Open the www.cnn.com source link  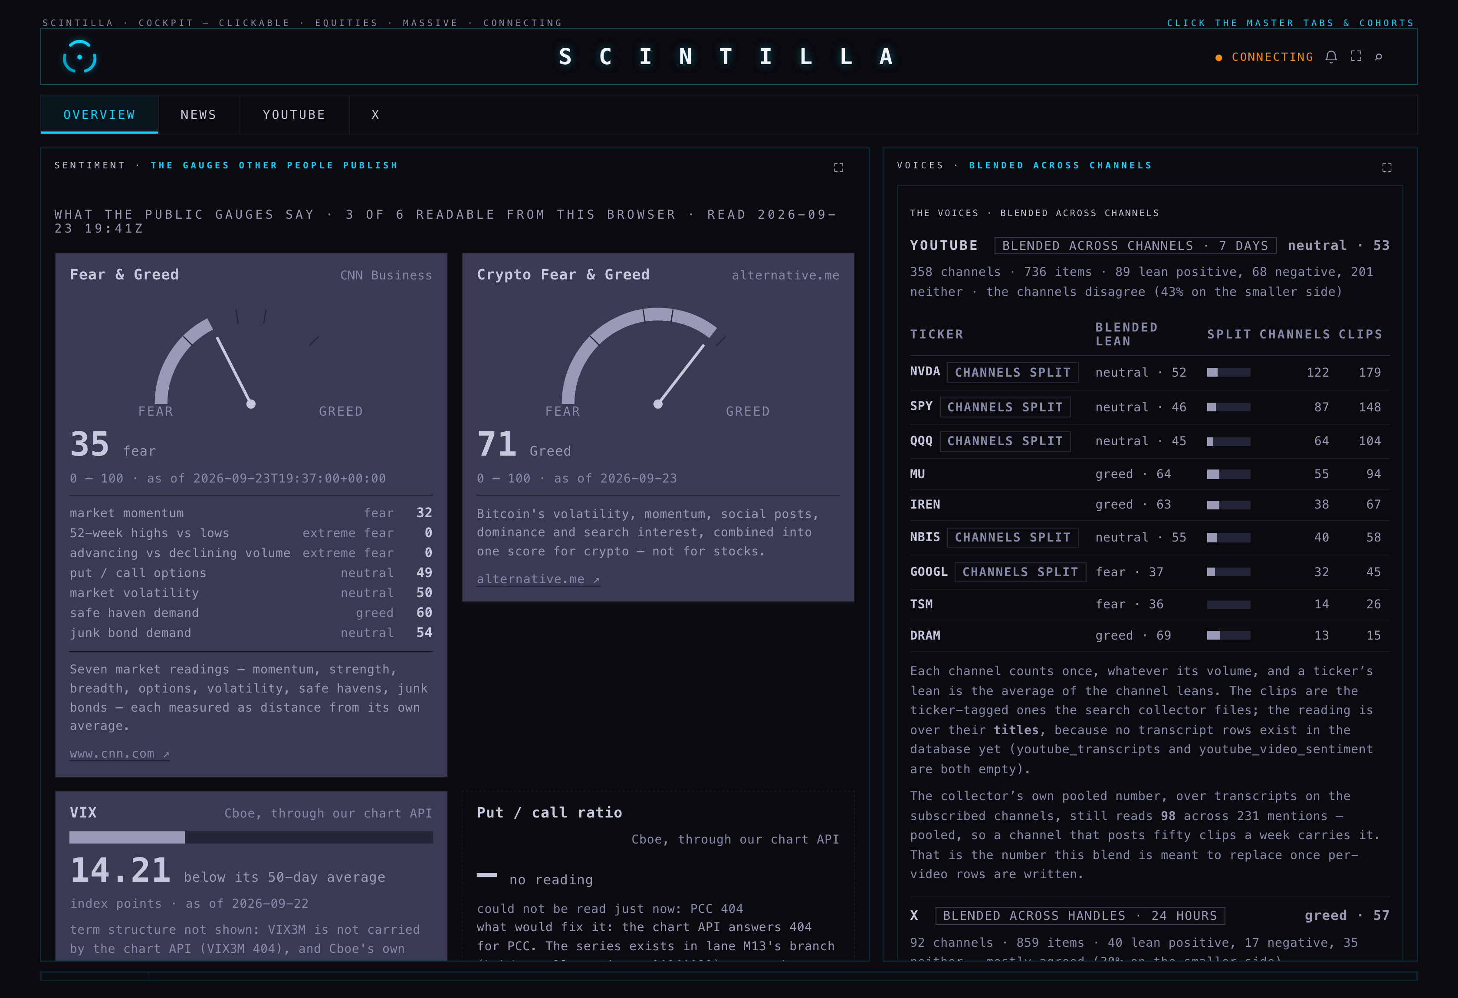(119, 754)
